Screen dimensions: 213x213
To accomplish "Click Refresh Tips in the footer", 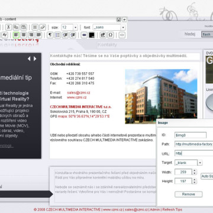I will (172, 209).
